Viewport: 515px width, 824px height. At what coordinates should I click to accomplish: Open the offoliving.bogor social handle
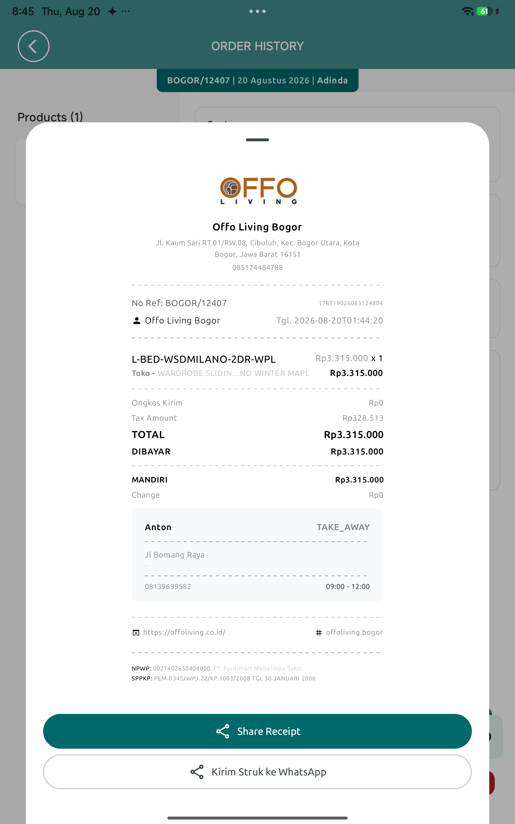pyautogui.click(x=354, y=632)
